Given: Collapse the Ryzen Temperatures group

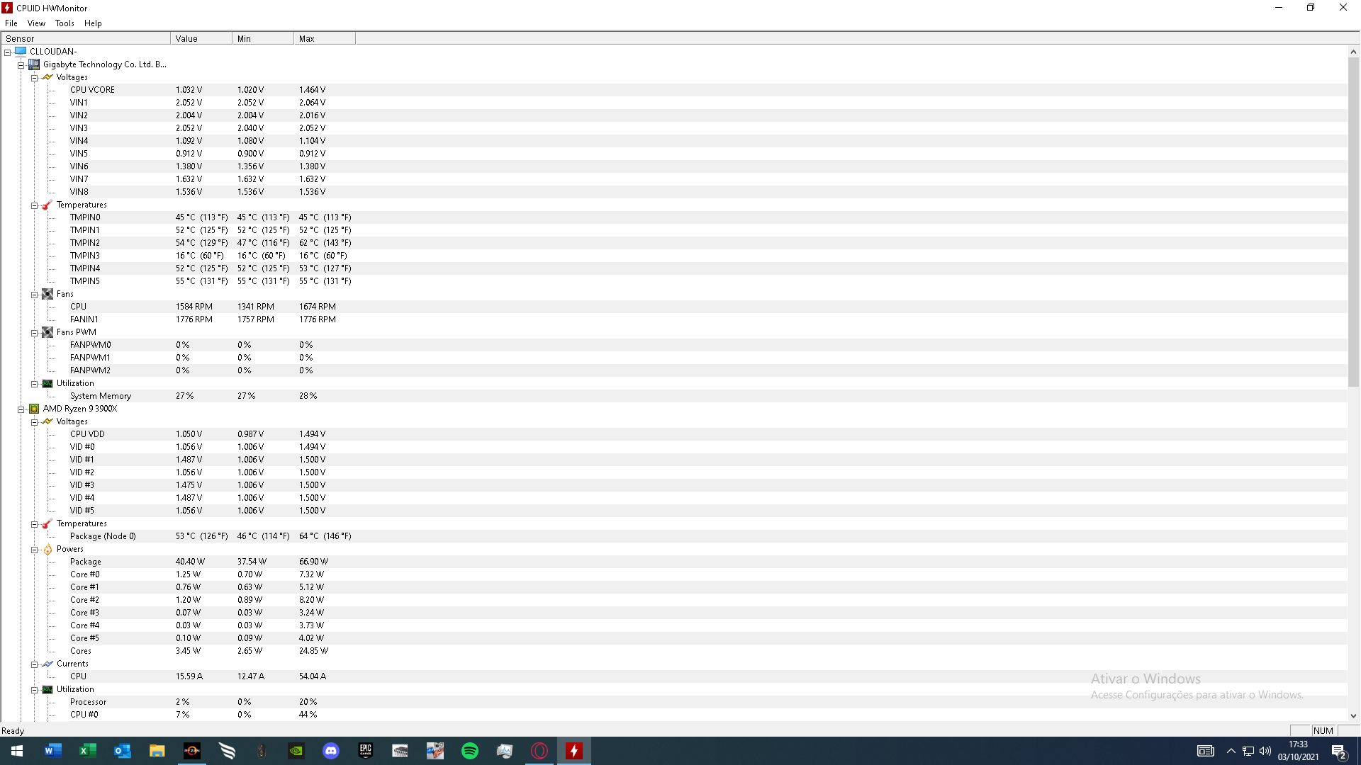Looking at the screenshot, I should coord(34,524).
